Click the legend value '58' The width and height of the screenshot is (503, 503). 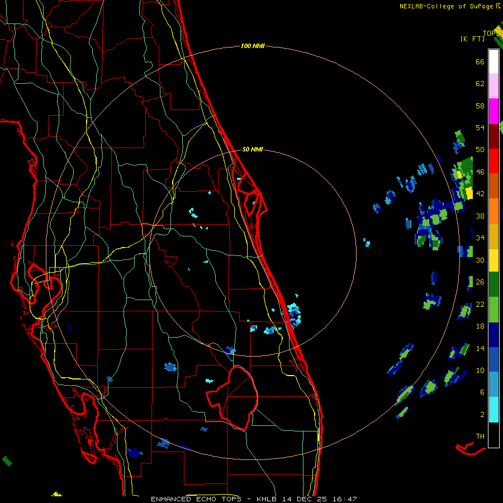pos(480,106)
